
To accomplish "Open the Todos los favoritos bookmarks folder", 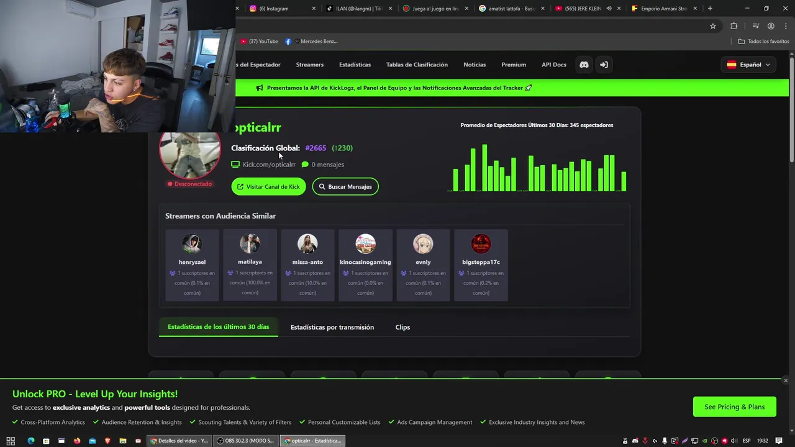I will pyautogui.click(x=763, y=41).
